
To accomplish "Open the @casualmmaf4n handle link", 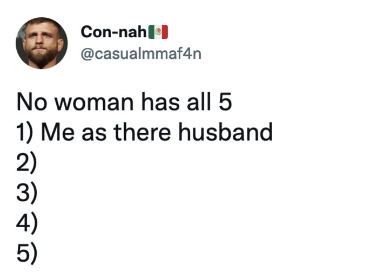I will tap(141, 54).
